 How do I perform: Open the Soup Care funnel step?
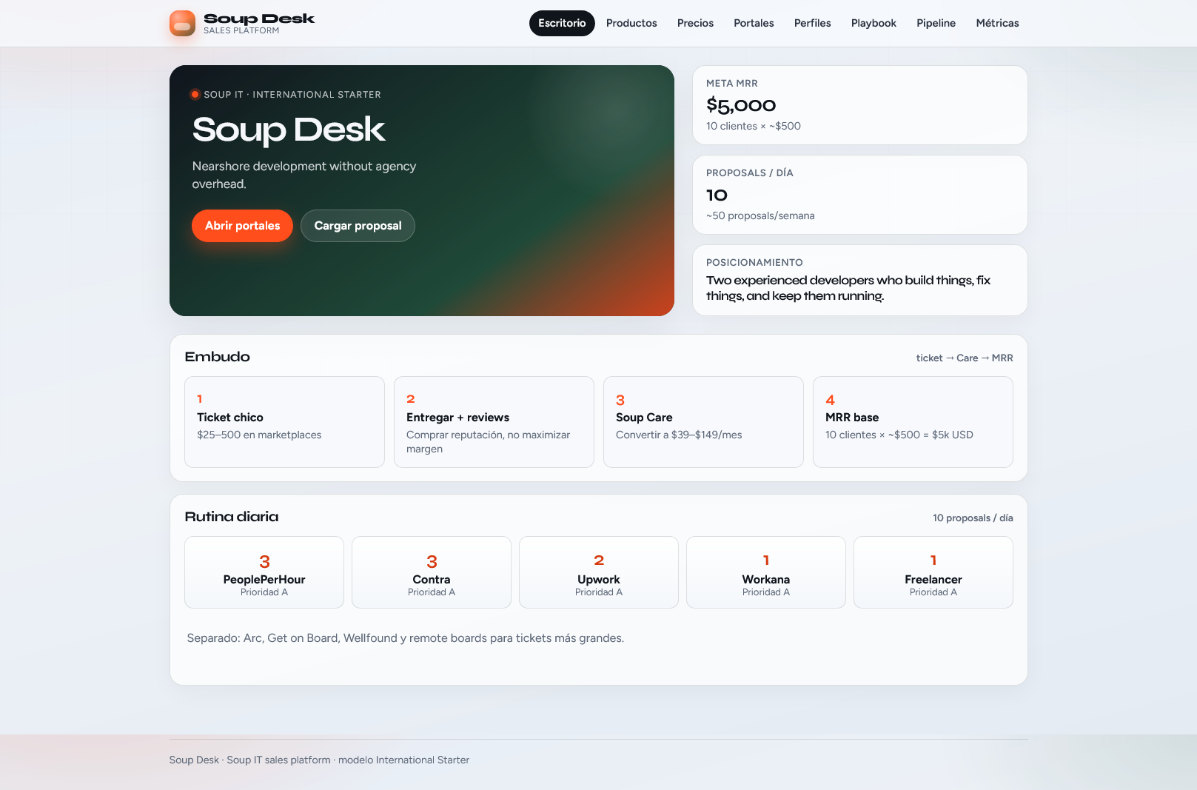click(703, 422)
